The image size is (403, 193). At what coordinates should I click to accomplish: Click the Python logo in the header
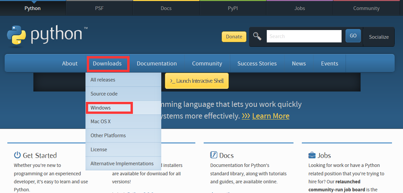[47, 35]
